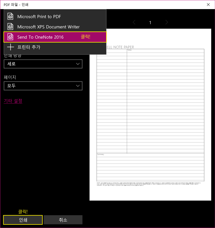Image resolution: width=215 pixels, height=228 pixels.
Task: Click the page number 1 field
Action: point(150,23)
